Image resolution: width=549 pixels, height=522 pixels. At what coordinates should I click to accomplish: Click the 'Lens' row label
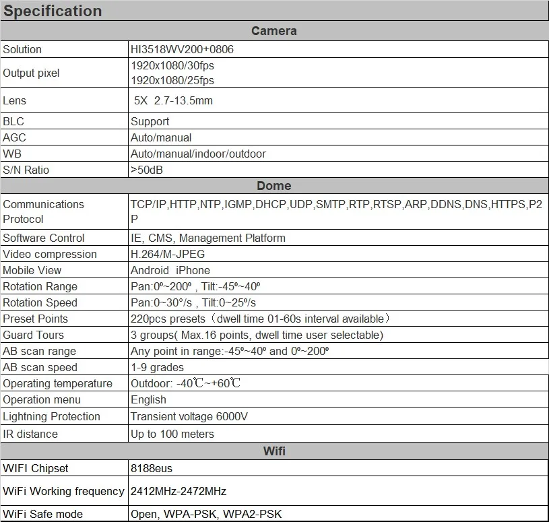(14, 100)
